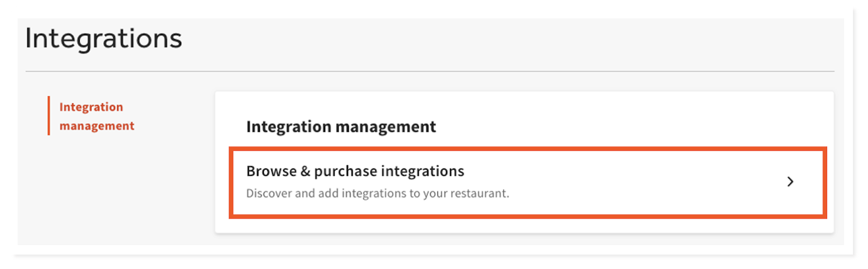This screenshot has width=868, height=269.
Task: Open Browse & purchase integrations
Action: coord(355,171)
